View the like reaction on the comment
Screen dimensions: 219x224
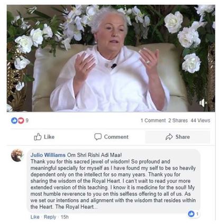(x=194, y=214)
